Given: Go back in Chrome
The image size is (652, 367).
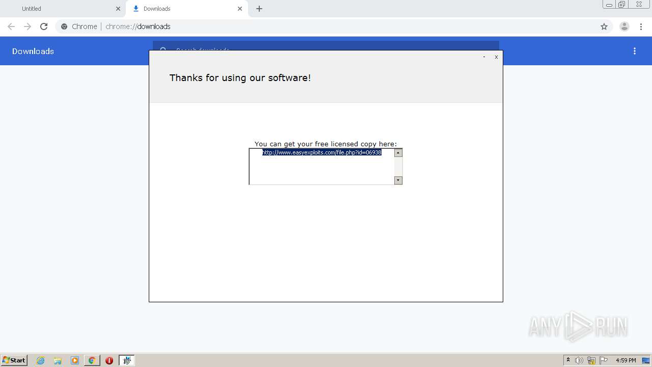Looking at the screenshot, I should click(x=11, y=27).
